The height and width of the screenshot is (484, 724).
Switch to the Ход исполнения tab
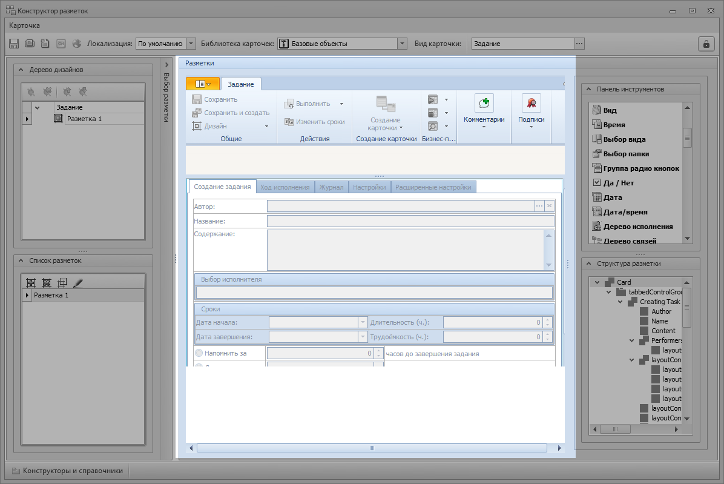tap(285, 187)
